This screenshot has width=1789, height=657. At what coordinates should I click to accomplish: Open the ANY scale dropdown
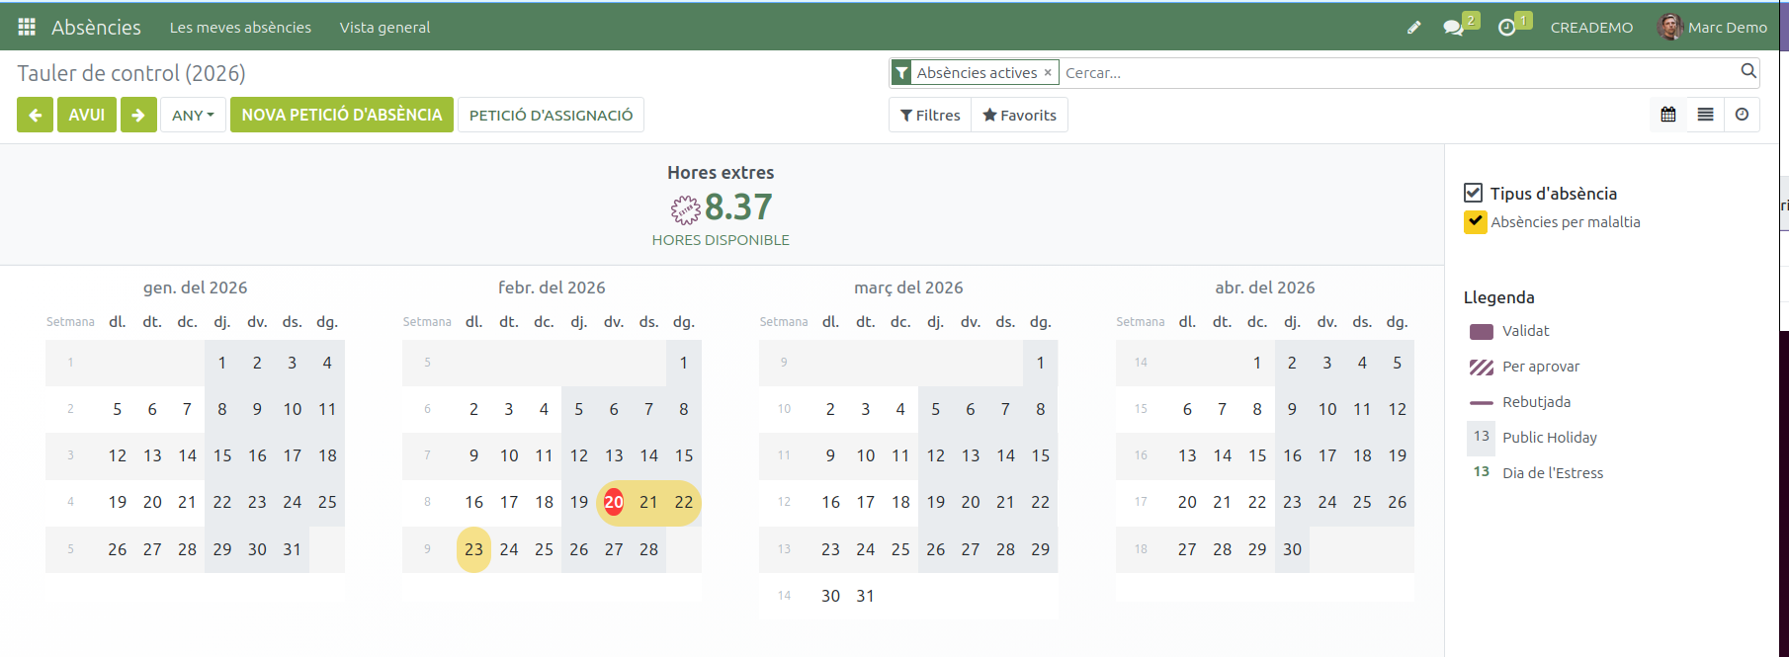193,115
